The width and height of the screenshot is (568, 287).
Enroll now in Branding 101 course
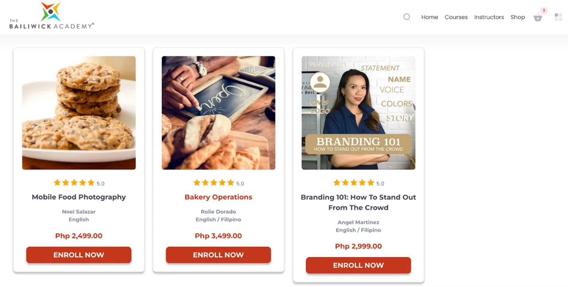pos(358,265)
